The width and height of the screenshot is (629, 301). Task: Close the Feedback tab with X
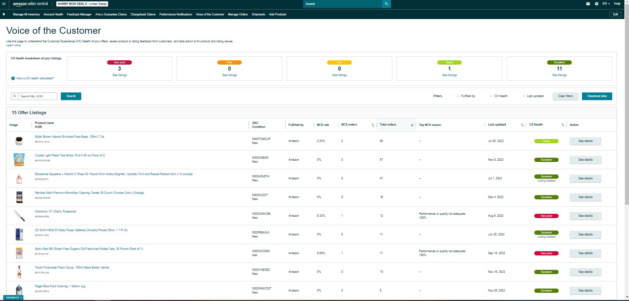click(x=21, y=298)
